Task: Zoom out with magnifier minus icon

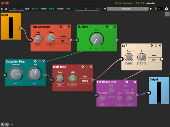Action: click(x=7, y=125)
